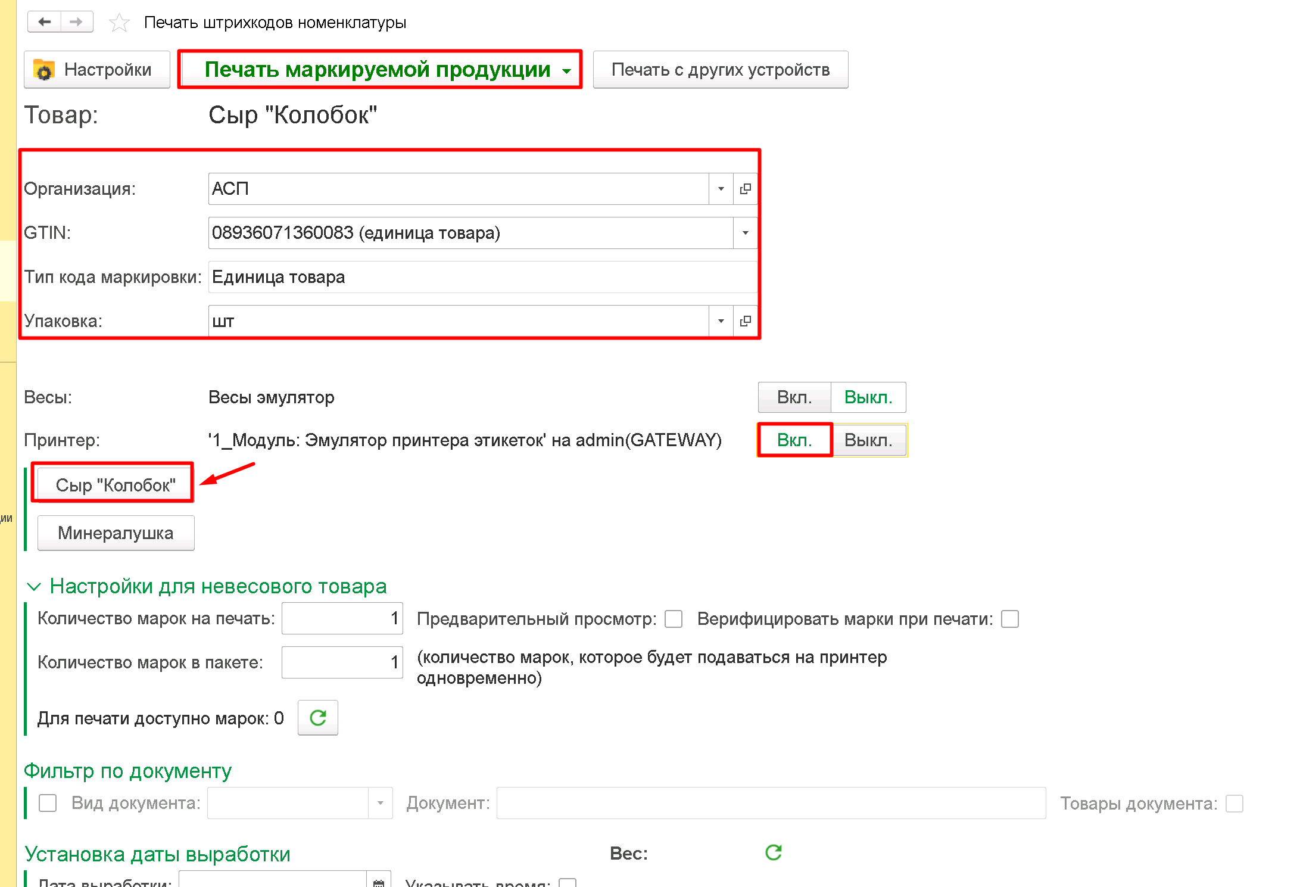
Task: Check Верифицировать марки при печати
Action: click(1010, 619)
